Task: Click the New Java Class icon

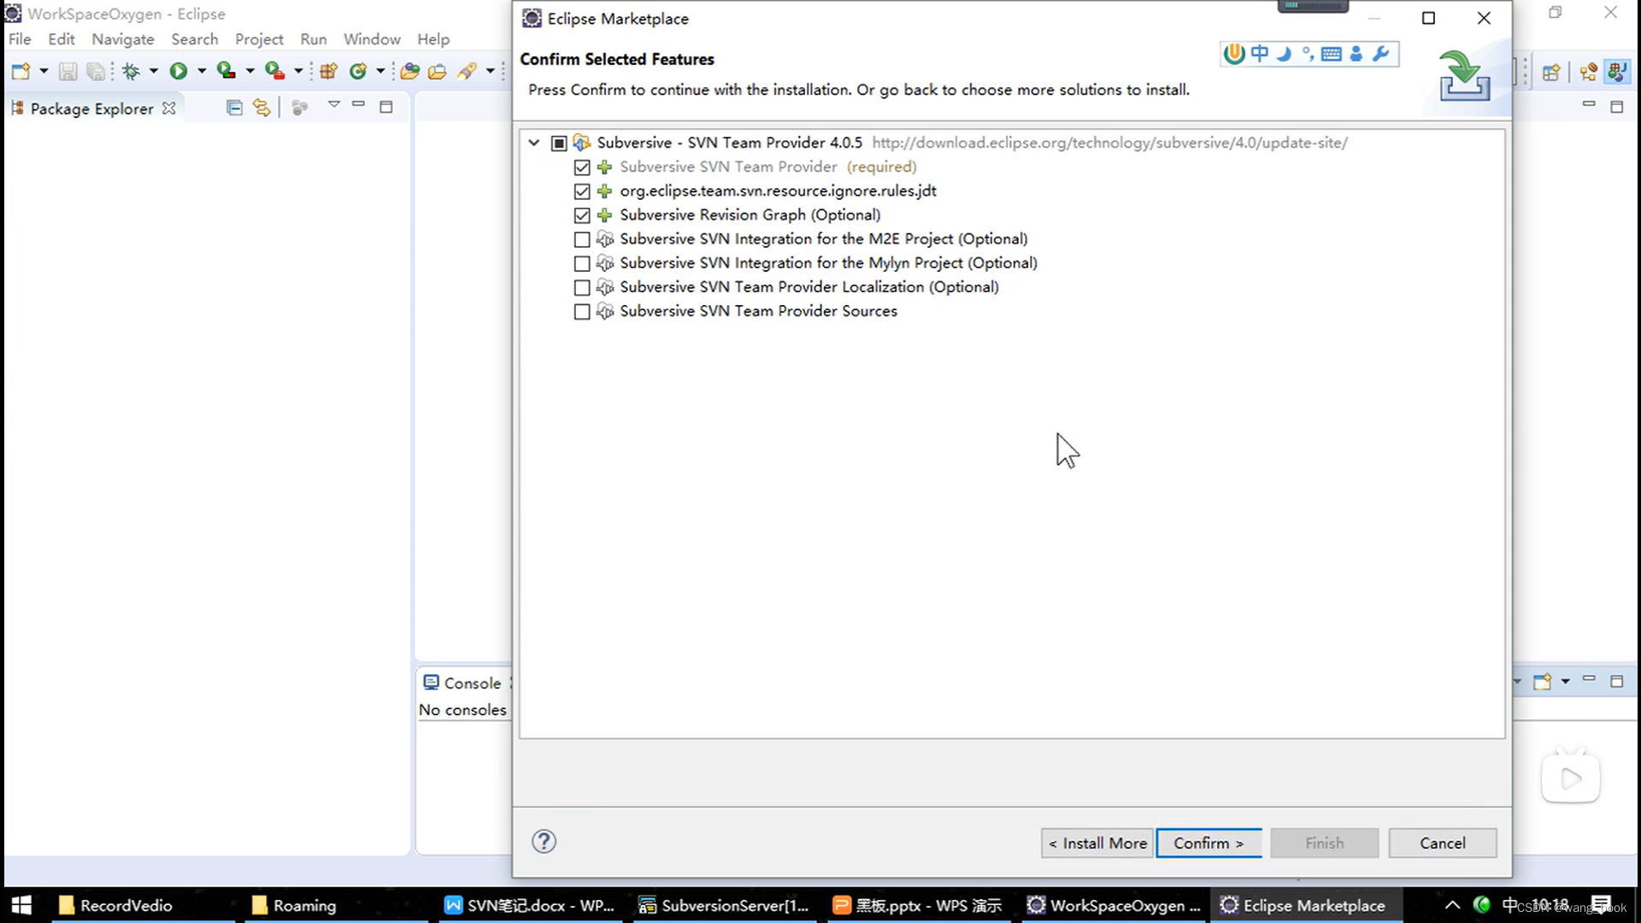Action: pos(358,72)
